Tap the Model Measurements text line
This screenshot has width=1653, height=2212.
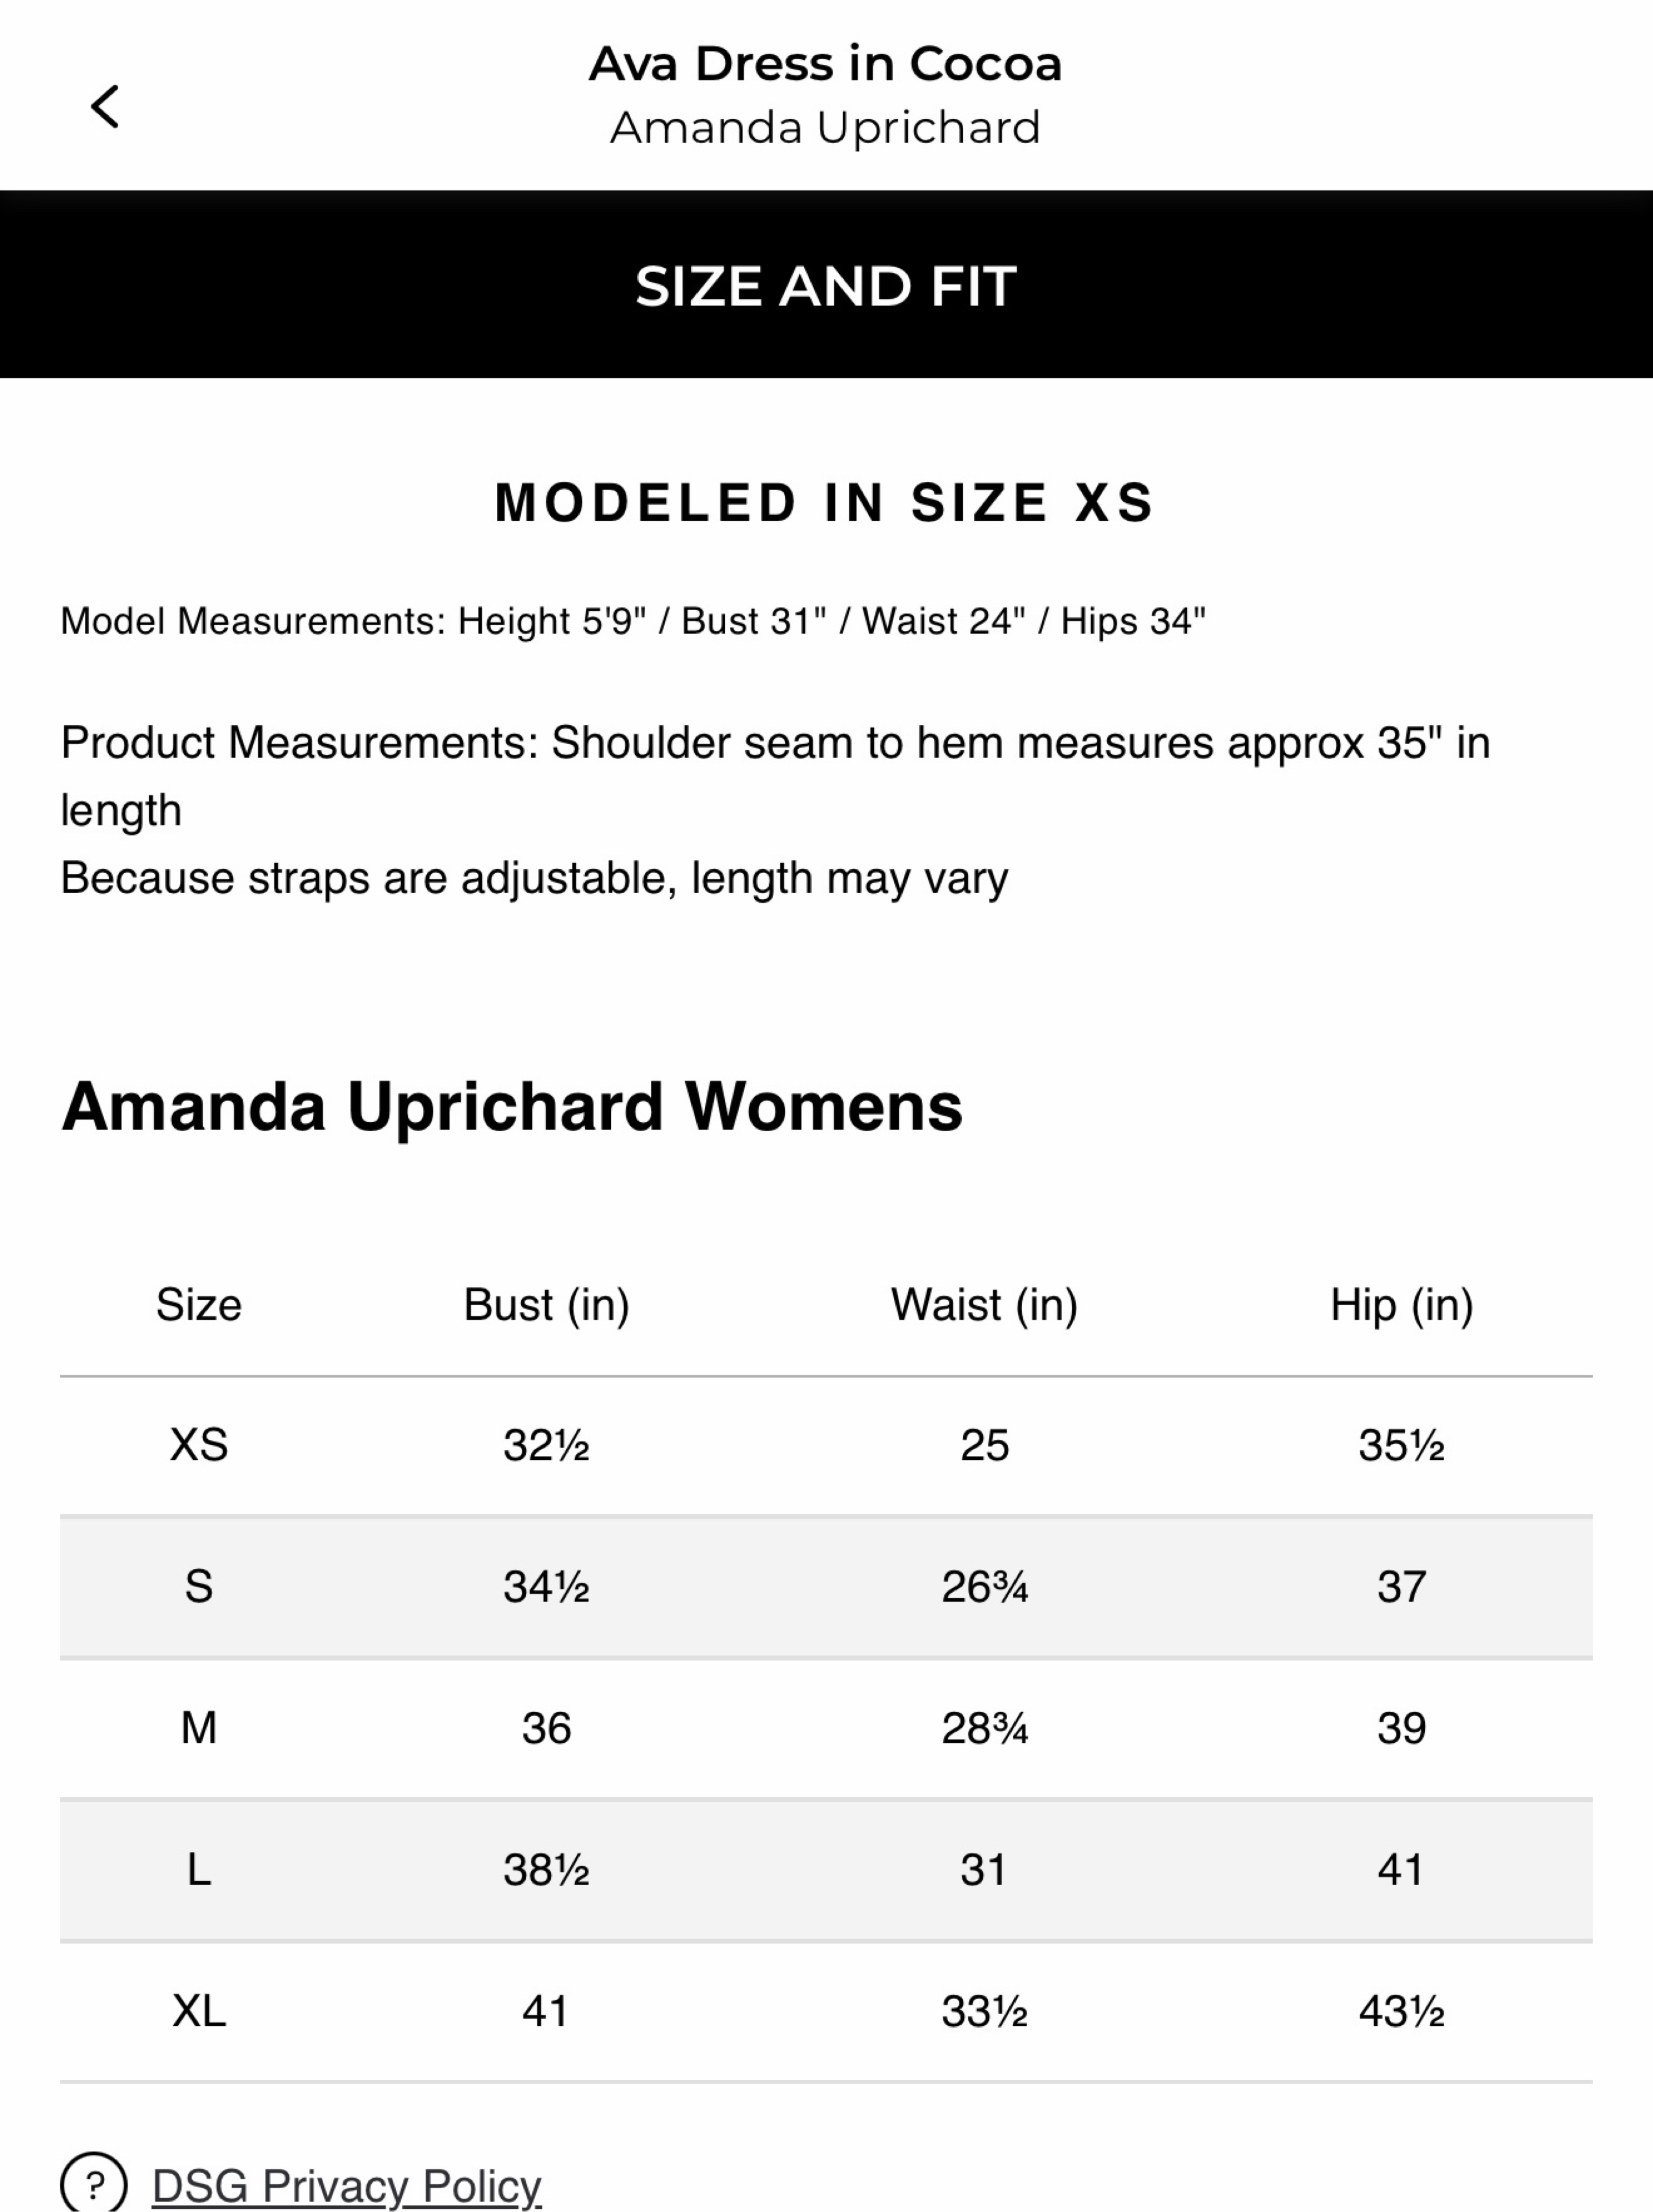(633, 621)
